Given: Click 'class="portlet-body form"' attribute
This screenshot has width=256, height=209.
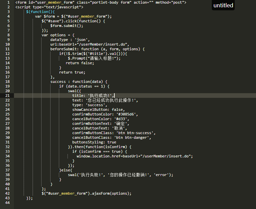Looking at the screenshot, I should pos(104,2).
